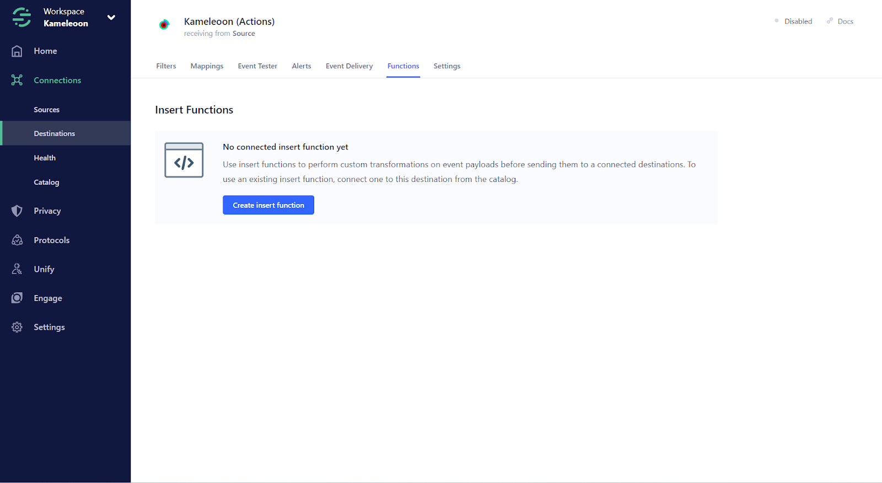This screenshot has height=483, width=882.
Task: Open Connections in the sidebar
Action: pyautogui.click(x=57, y=80)
